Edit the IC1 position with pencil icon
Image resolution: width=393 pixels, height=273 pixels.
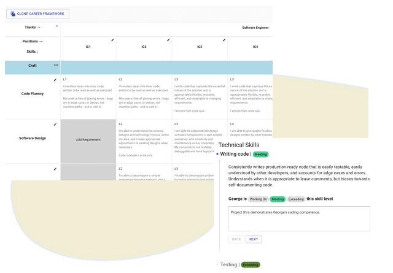(x=112, y=40)
